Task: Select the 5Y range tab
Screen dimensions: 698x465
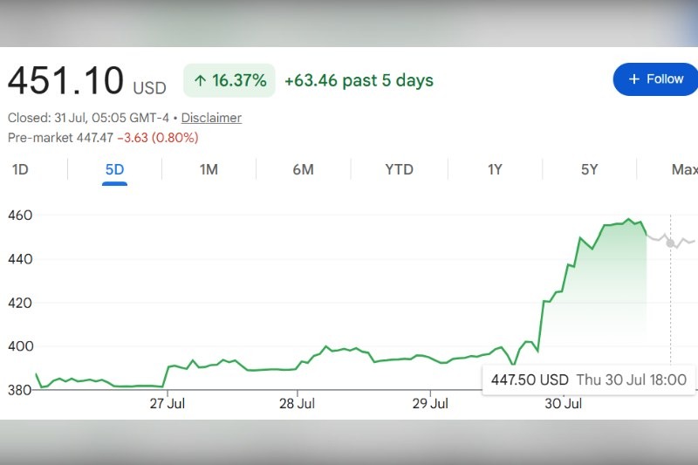Action: coord(590,169)
